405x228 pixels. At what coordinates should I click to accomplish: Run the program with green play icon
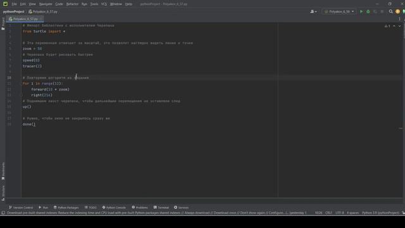(361, 11)
